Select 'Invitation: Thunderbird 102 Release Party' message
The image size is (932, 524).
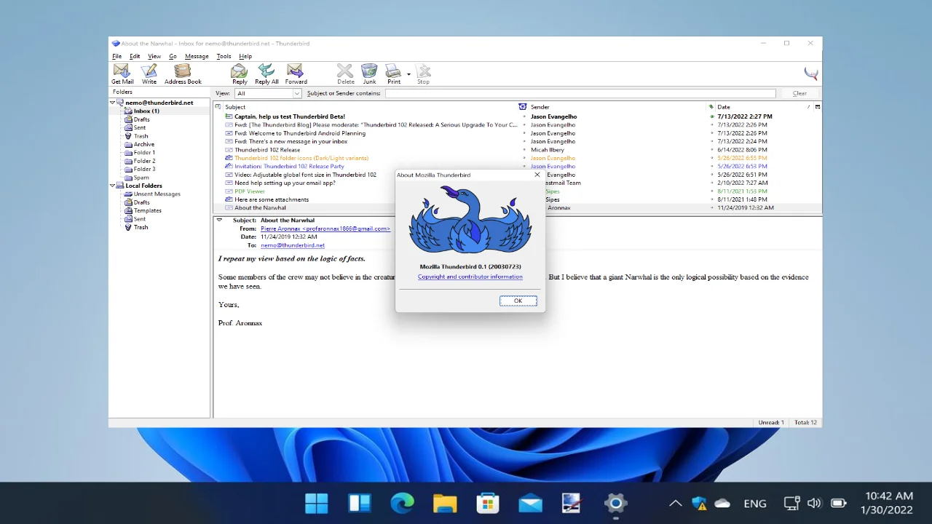pyautogui.click(x=289, y=166)
